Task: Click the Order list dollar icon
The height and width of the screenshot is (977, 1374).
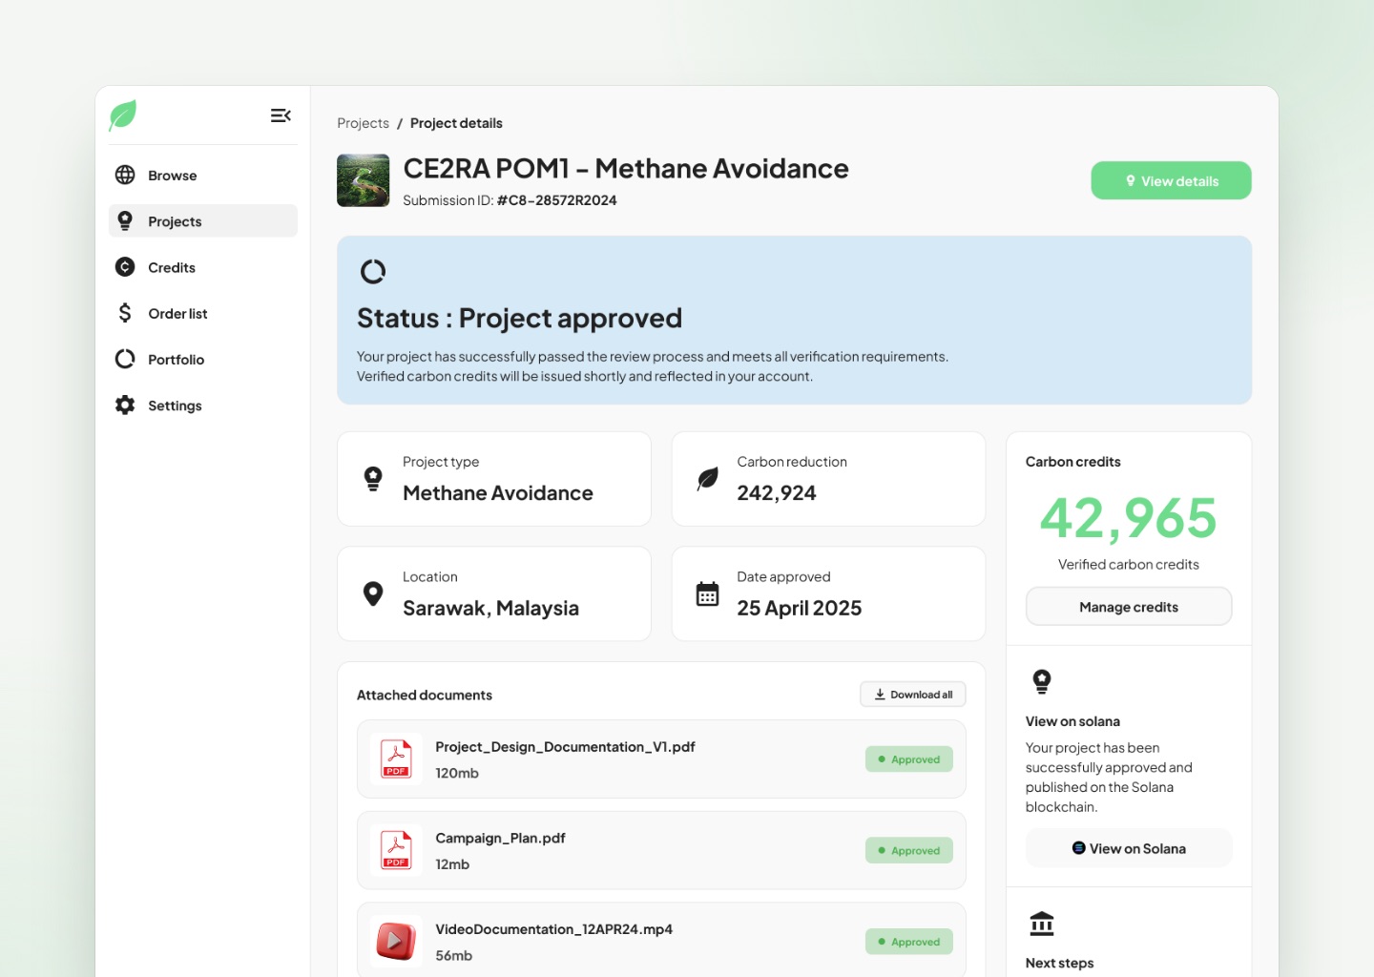Action: pyautogui.click(x=125, y=313)
